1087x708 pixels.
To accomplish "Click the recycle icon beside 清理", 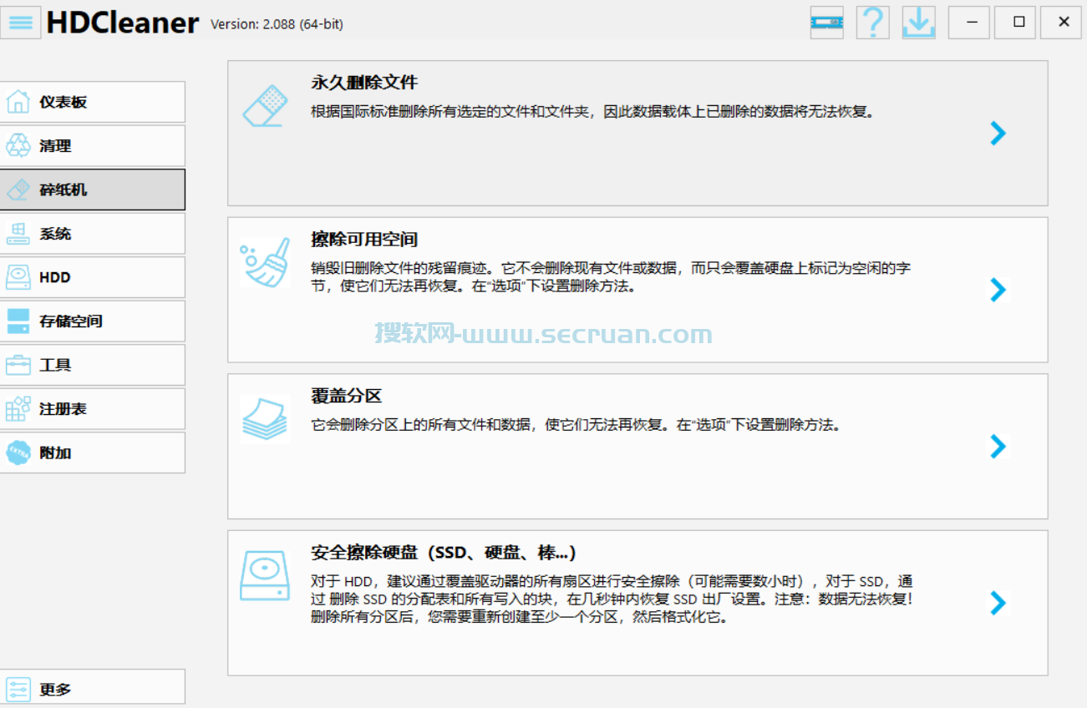I will point(18,145).
